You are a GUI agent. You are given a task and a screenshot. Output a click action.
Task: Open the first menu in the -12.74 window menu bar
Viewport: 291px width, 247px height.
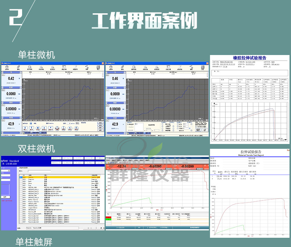coord(108,160)
